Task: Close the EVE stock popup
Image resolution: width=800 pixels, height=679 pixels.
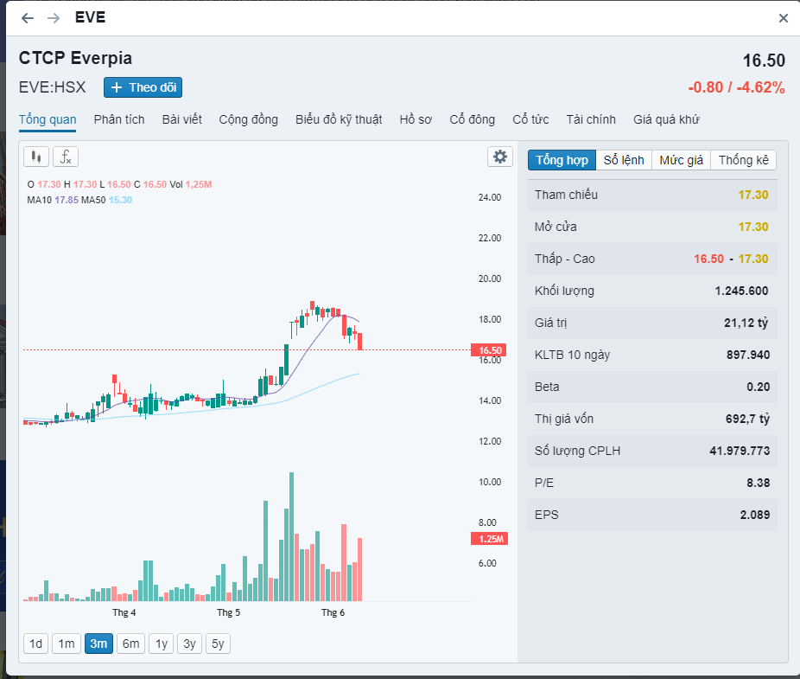Action: point(783,18)
